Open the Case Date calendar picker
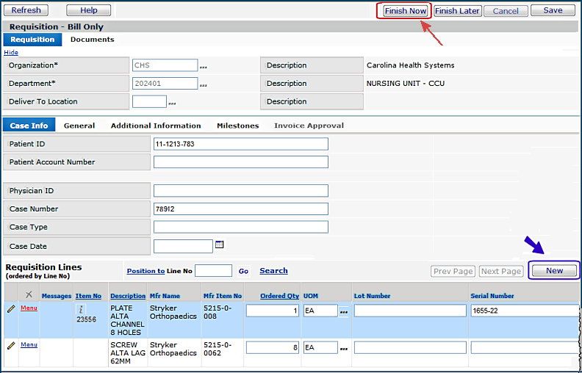This screenshot has width=582, height=373. coord(219,245)
